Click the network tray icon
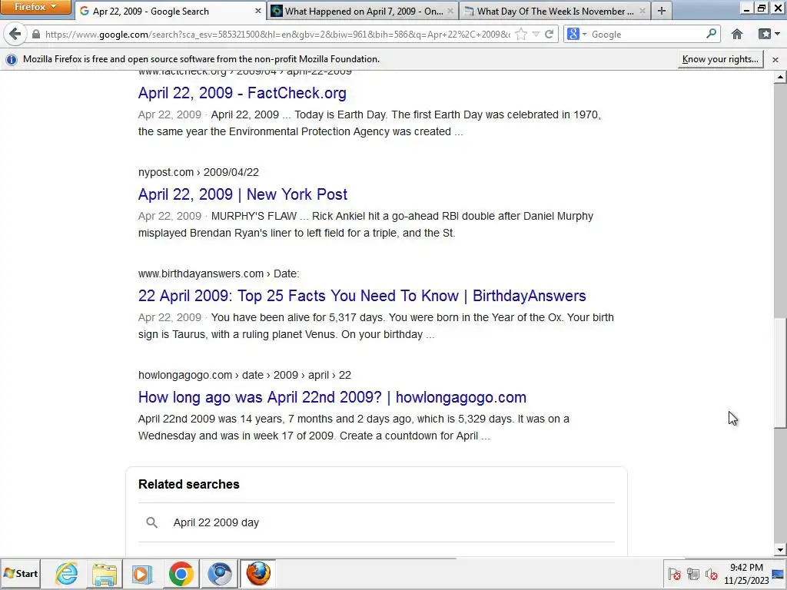The width and height of the screenshot is (787, 590). [x=693, y=573]
